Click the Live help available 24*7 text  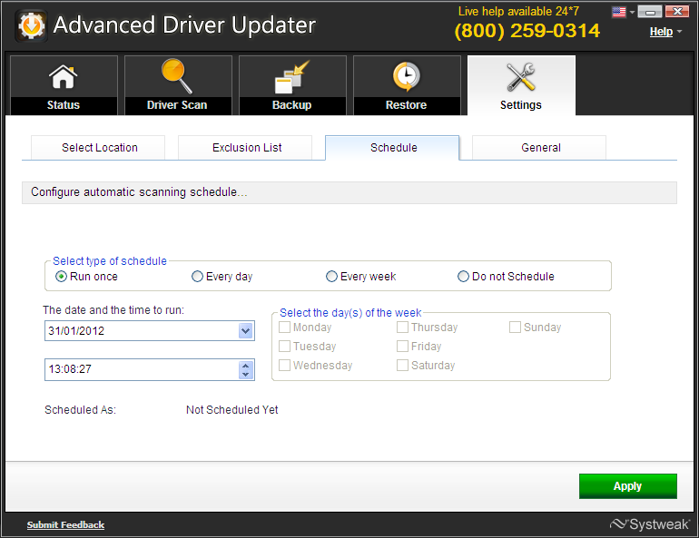coord(518,11)
